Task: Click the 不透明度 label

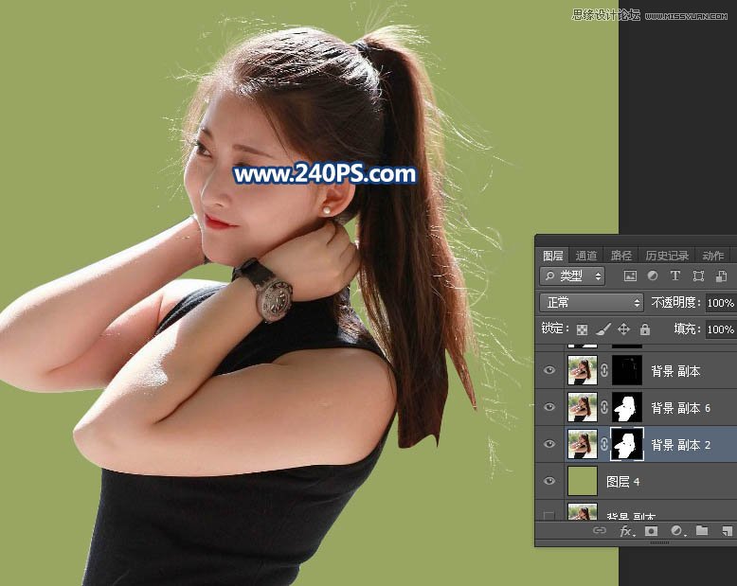Action: 675,302
